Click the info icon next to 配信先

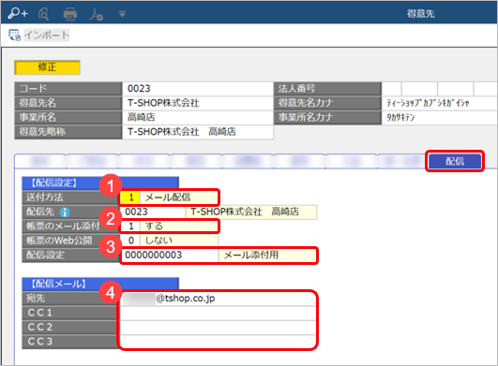(65, 212)
